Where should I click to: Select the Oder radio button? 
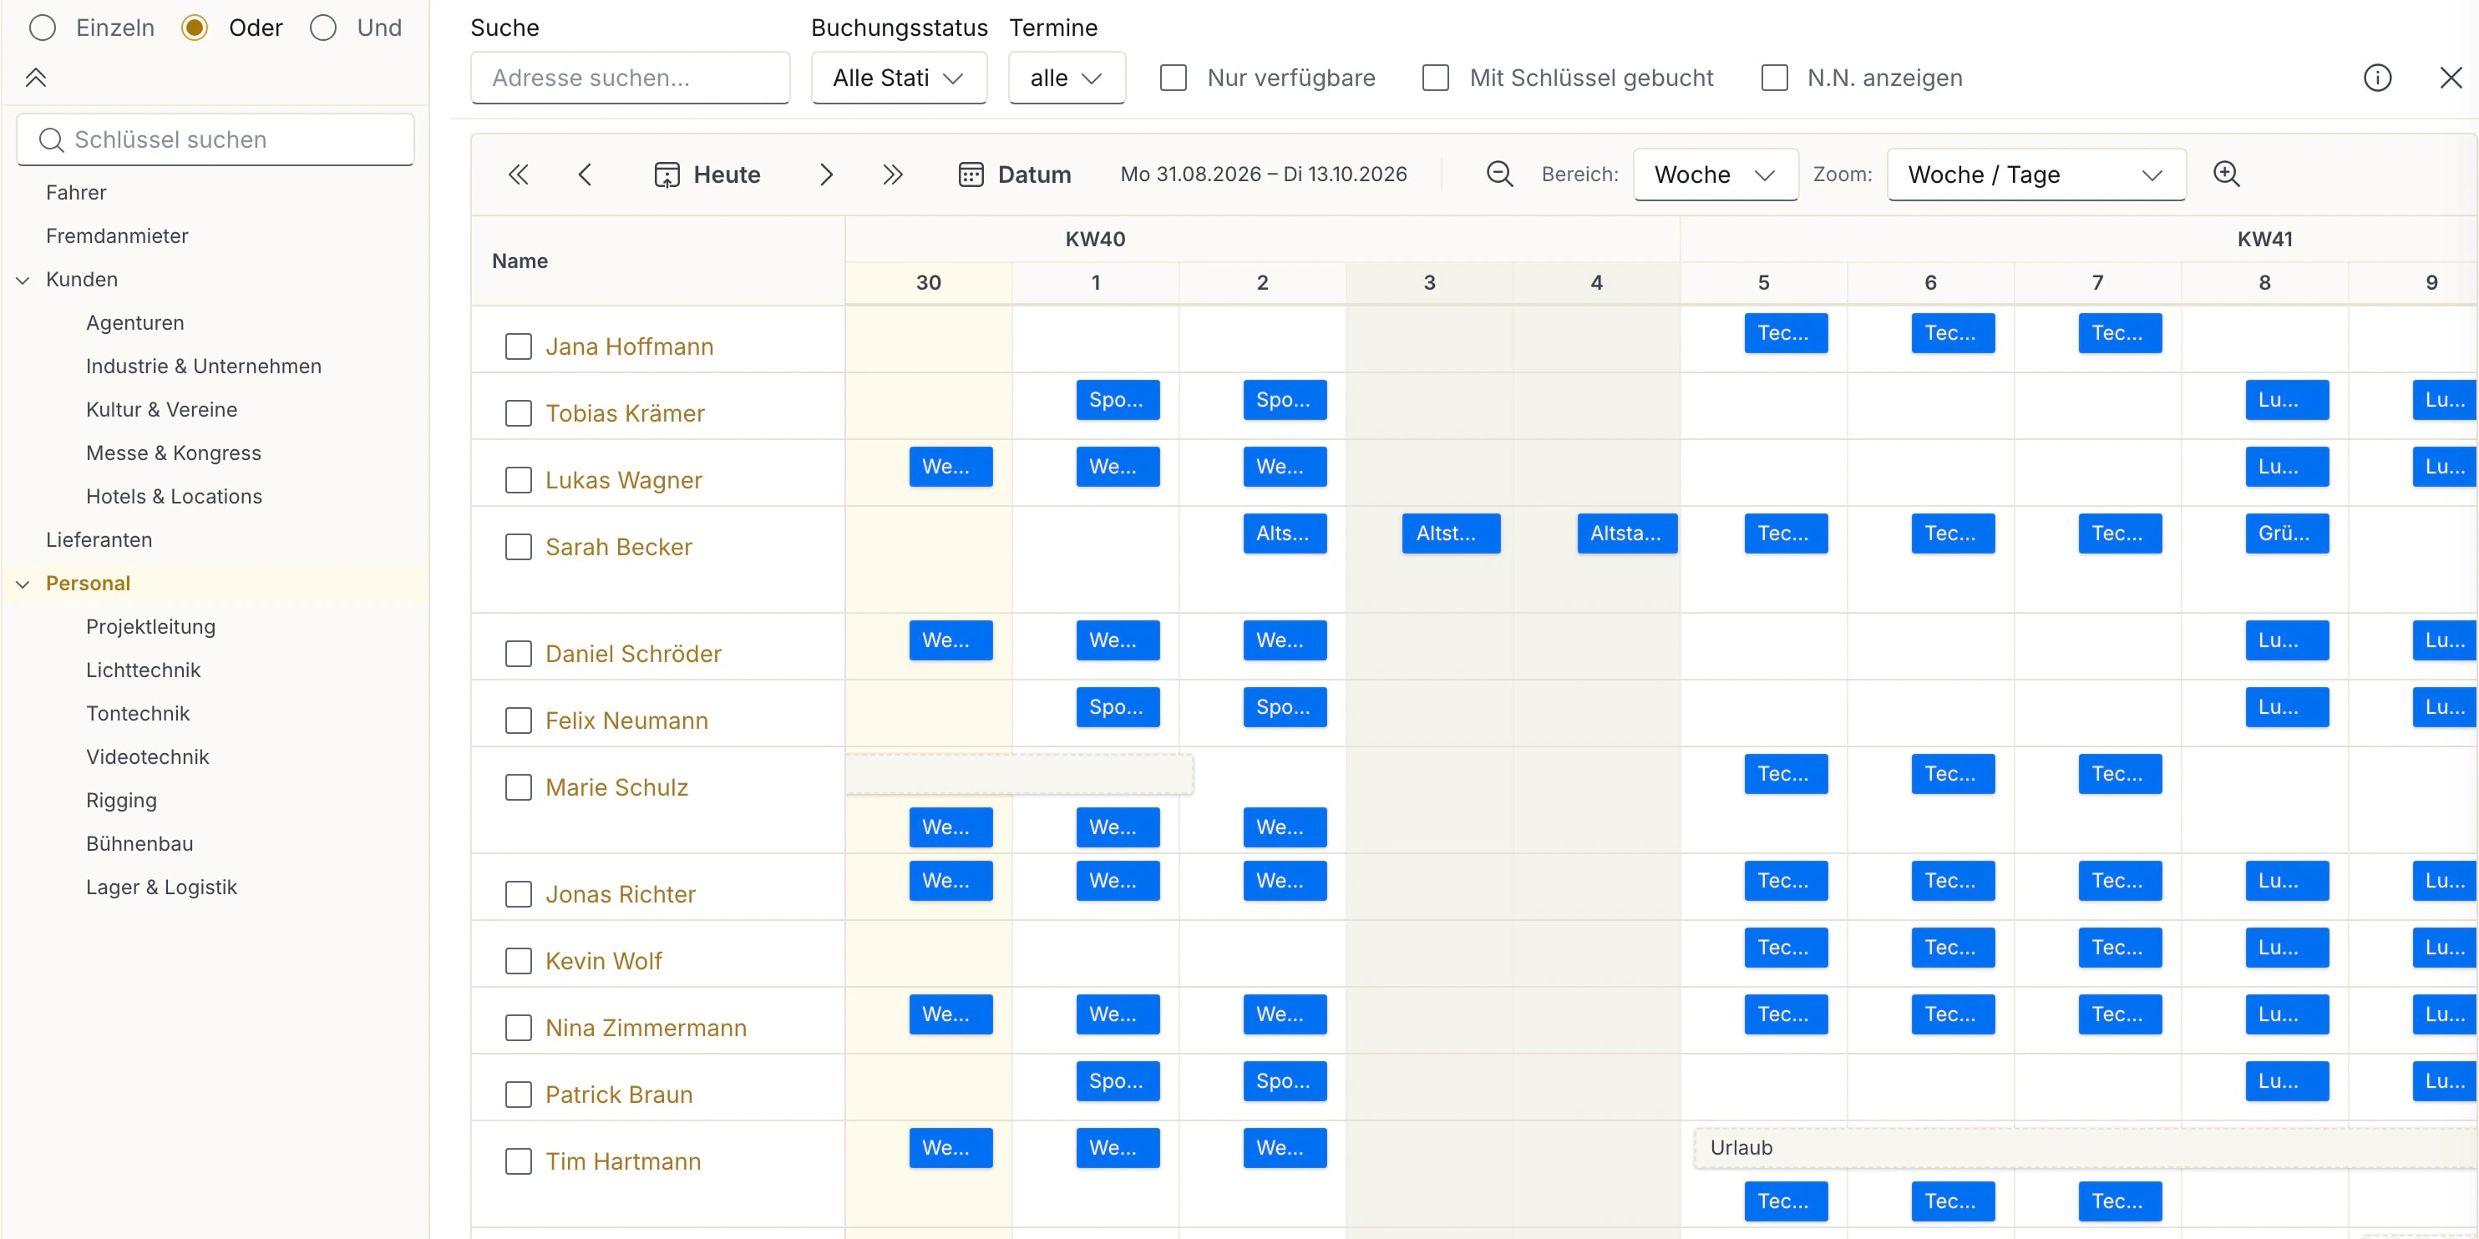point(195,28)
